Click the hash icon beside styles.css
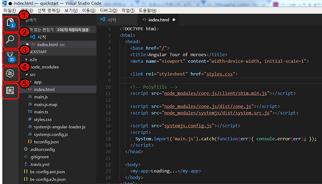The image size is (322, 184). [x=30, y=119]
